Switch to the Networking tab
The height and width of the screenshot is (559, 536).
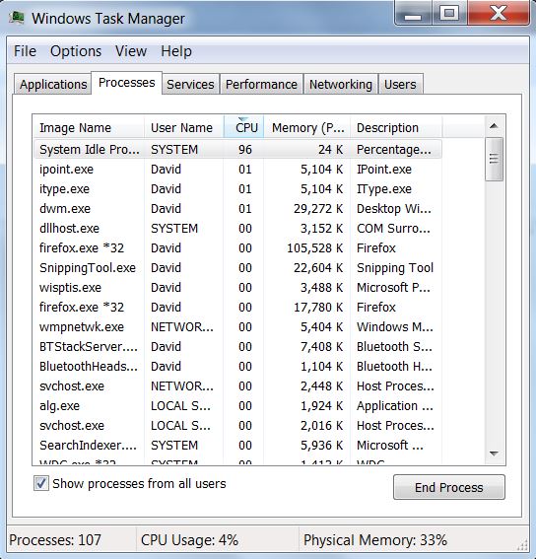click(x=341, y=85)
